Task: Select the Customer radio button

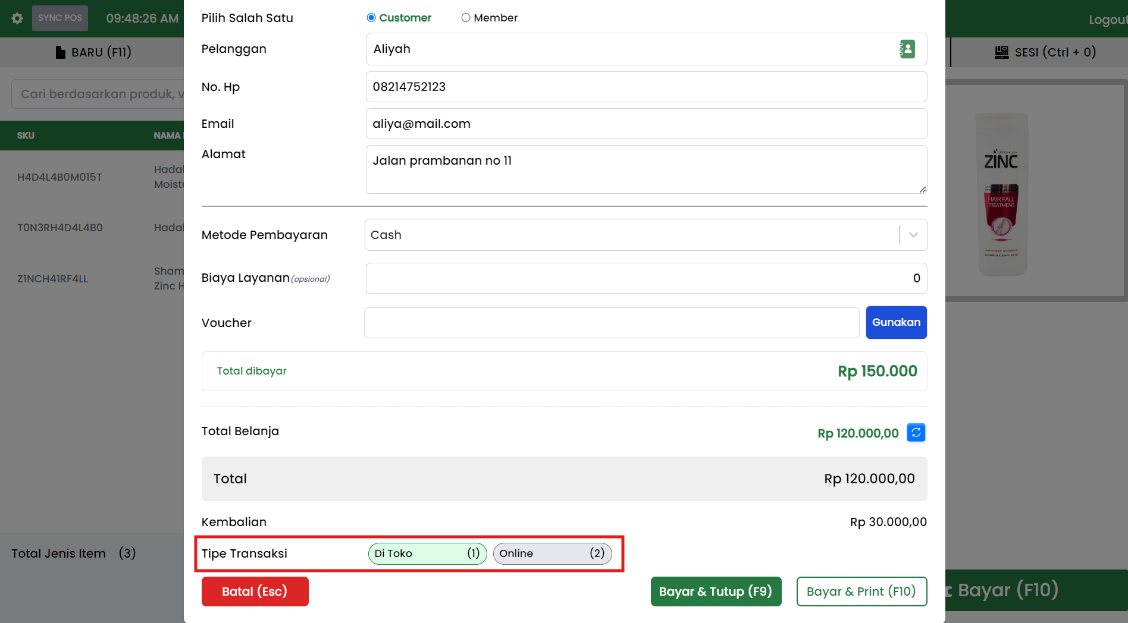Action: pyautogui.click(x=371, y=18)
